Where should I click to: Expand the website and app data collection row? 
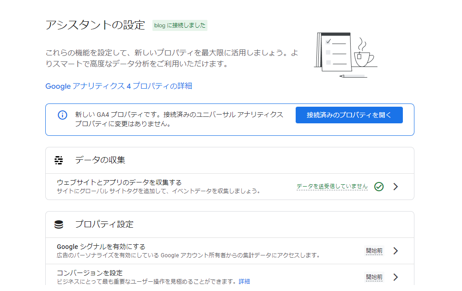coord(395,187)
